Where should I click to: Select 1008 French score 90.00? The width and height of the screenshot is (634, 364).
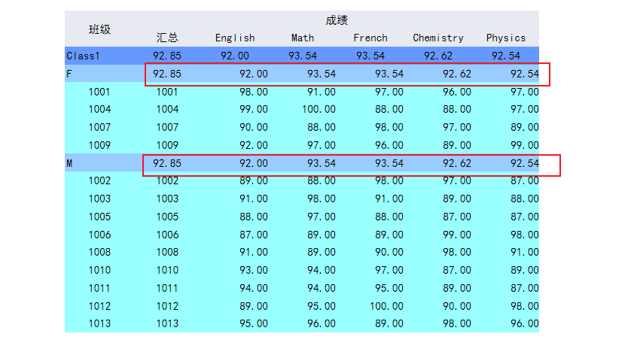tap(389, 252)
